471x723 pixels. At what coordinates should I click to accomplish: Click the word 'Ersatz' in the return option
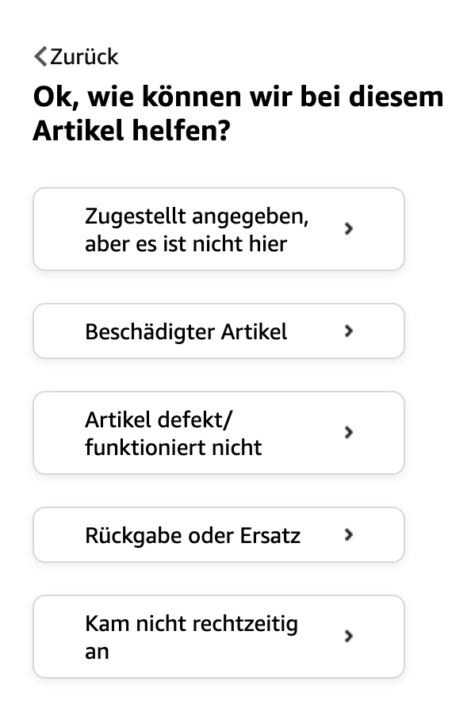click(x=270, y=536)
